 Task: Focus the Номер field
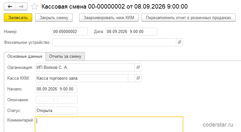tap(70, 31)
